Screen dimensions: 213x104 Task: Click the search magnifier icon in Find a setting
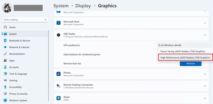45,20
